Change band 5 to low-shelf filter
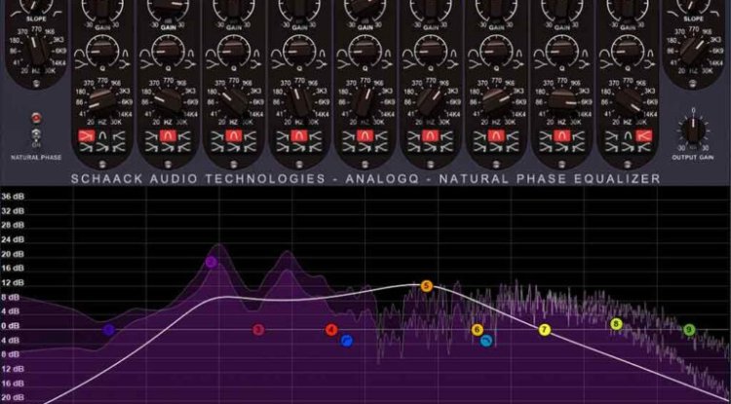 [x=348, y=136]
